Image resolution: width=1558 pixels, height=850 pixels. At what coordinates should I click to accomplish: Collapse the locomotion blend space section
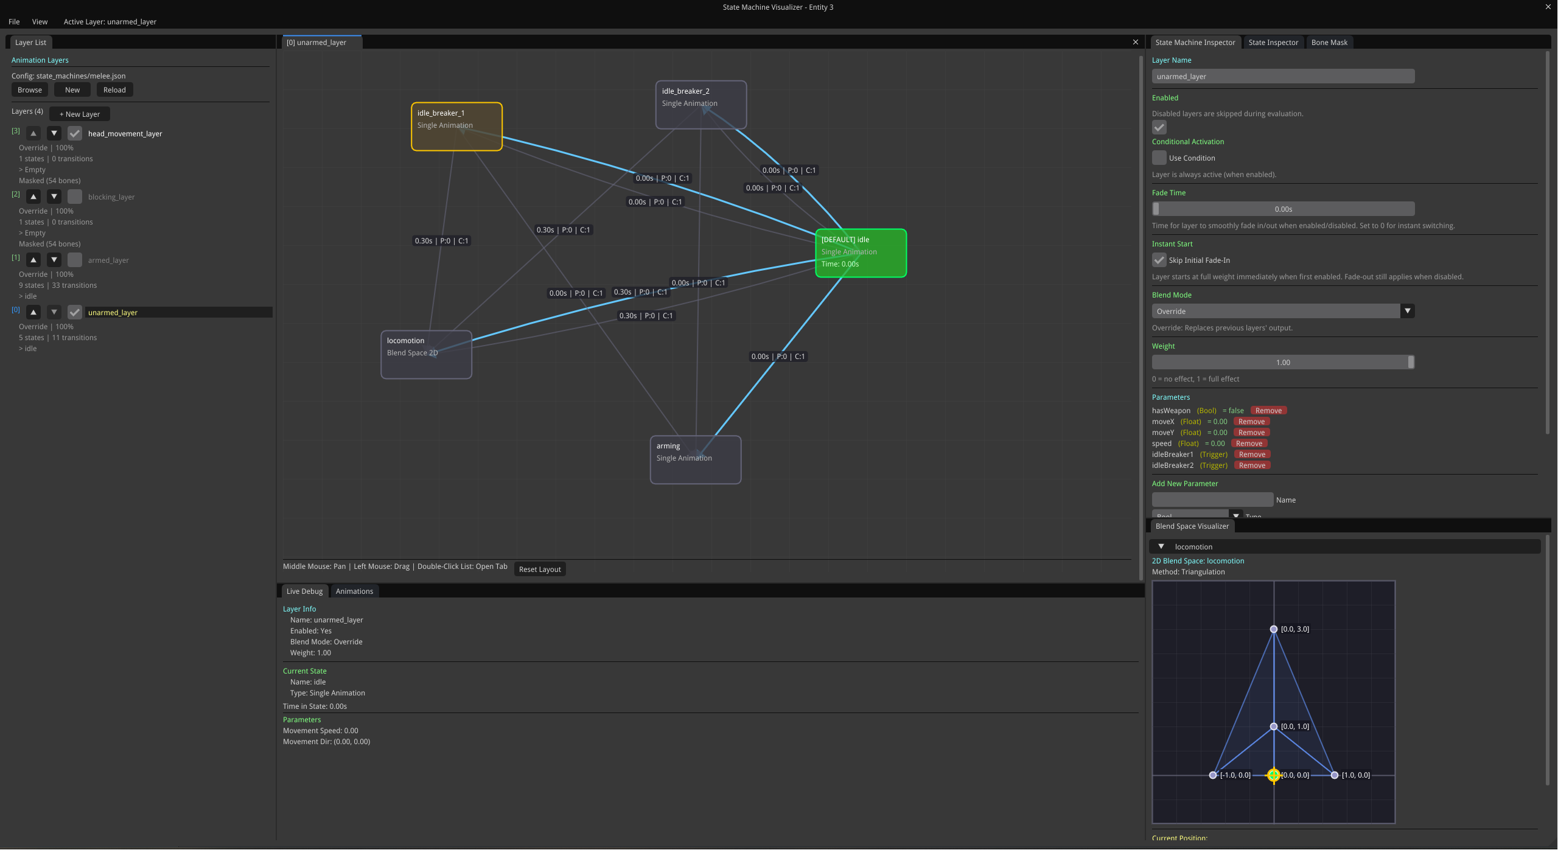tap(1161, 546)
